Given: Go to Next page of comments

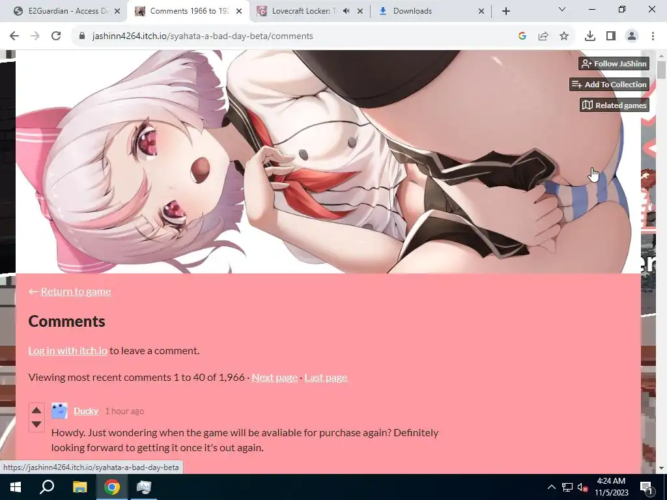Looking at the screenshot, I should [x=274, y=378].
